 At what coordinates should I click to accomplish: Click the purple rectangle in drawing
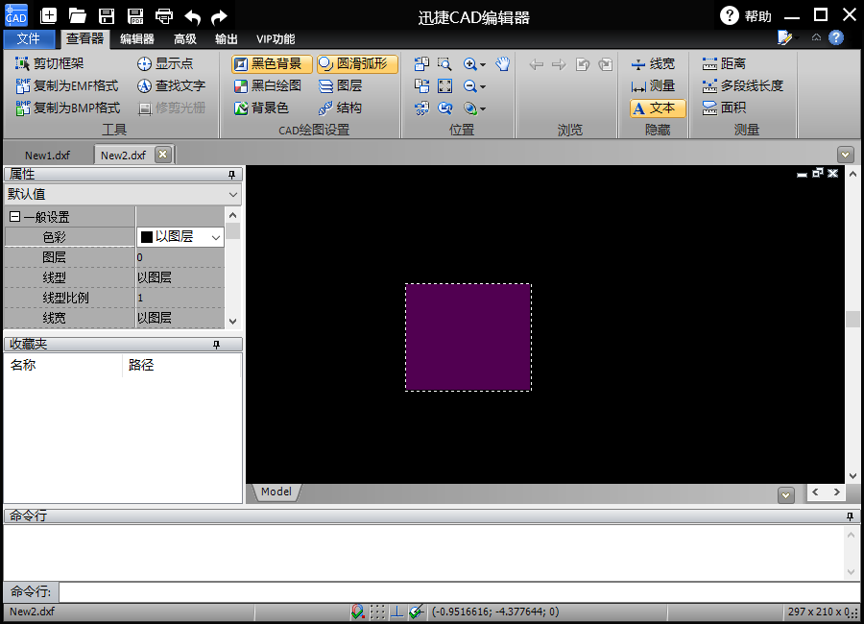[x=468, y=337]
